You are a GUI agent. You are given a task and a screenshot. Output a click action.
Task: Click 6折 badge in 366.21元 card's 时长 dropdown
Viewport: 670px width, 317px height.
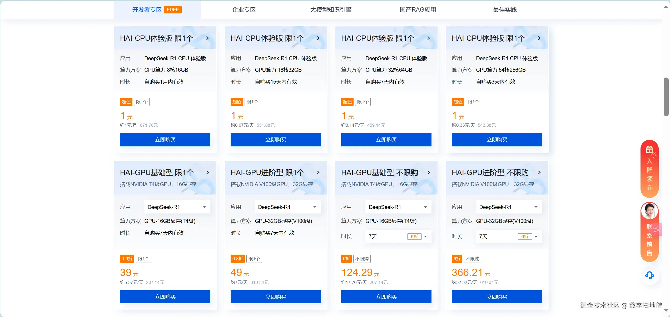click(x=525, y=237)
